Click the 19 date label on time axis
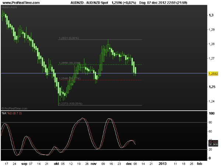Screen dimensions: 221x166 79,164
